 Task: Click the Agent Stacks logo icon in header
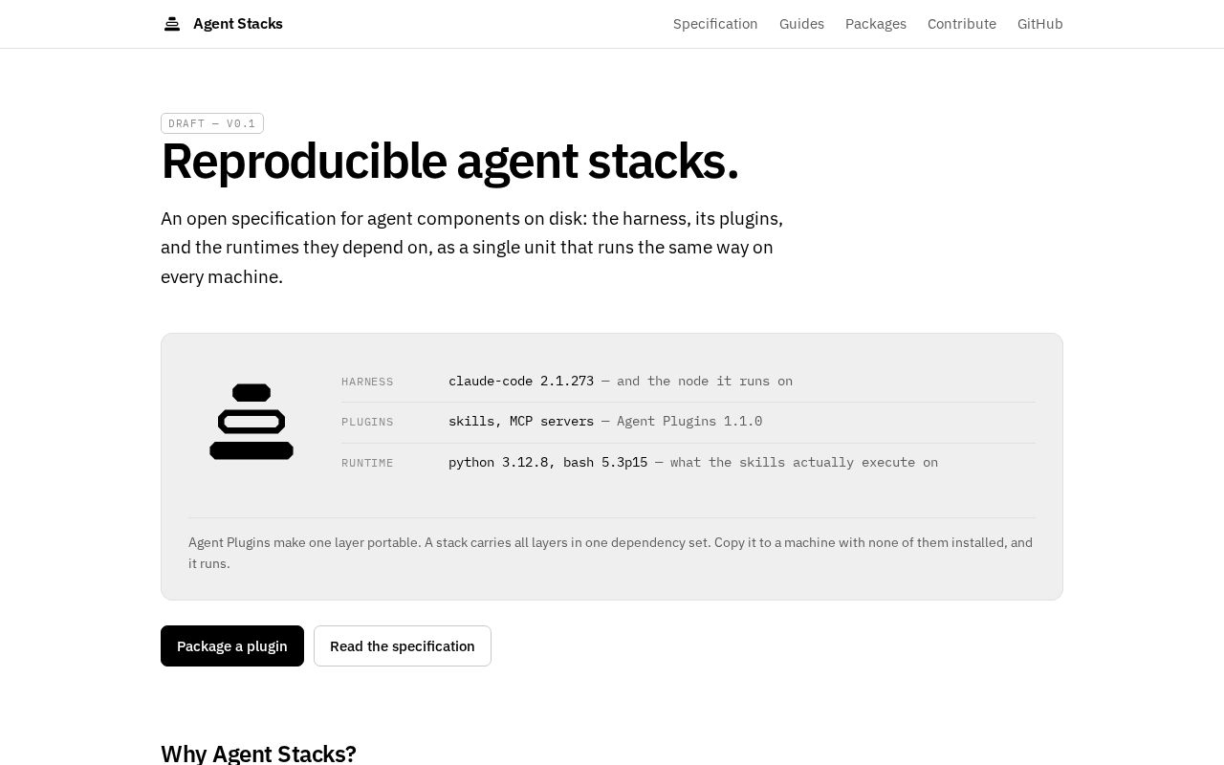tap(172, 24)
